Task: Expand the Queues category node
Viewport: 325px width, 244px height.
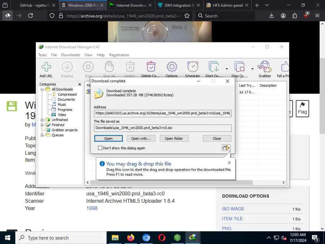Action: pos(42,135)
